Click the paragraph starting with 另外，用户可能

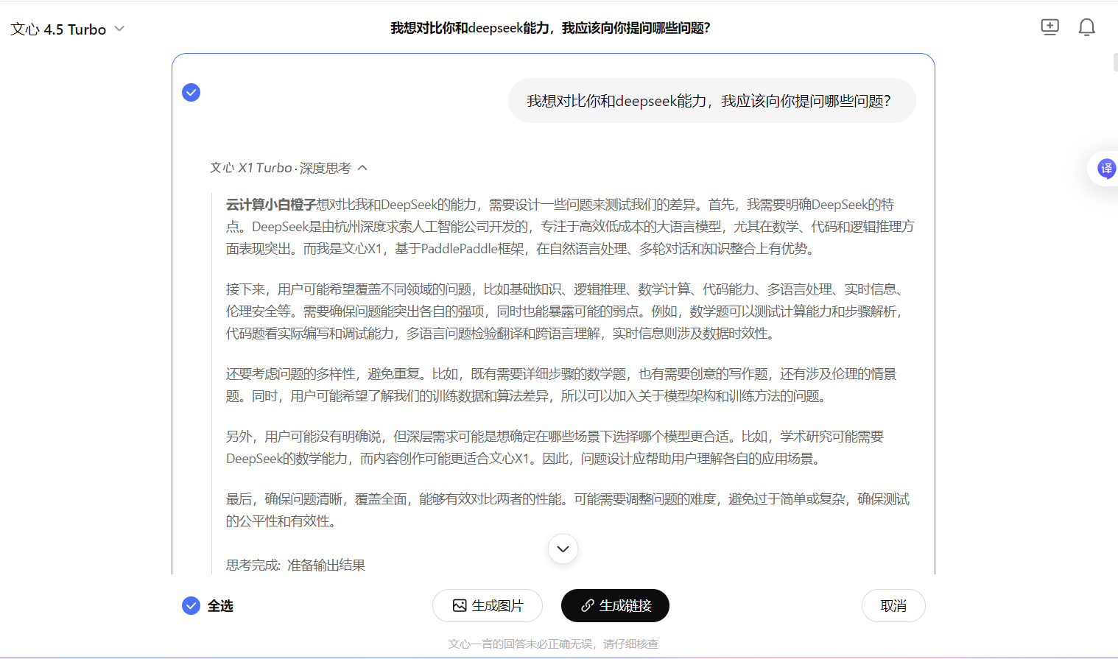pyautogui.click(x=555, y=448)
